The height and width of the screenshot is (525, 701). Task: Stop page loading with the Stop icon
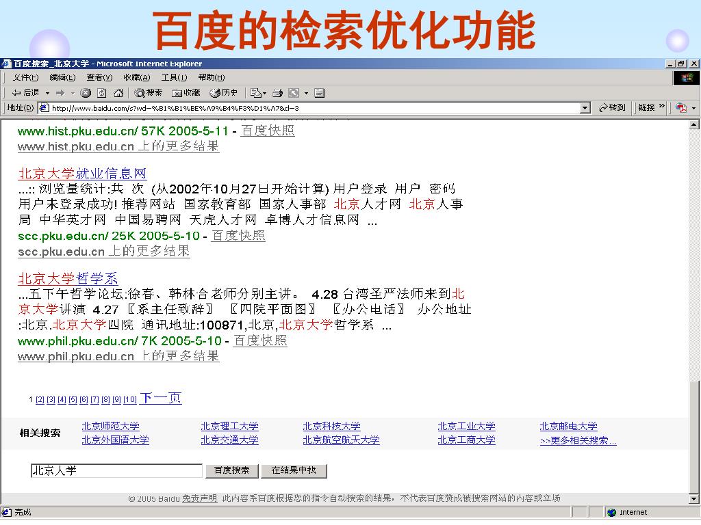[x=86, y=93]
